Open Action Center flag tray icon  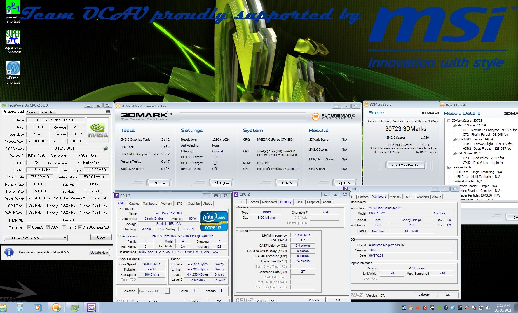(x=474, y=308)
